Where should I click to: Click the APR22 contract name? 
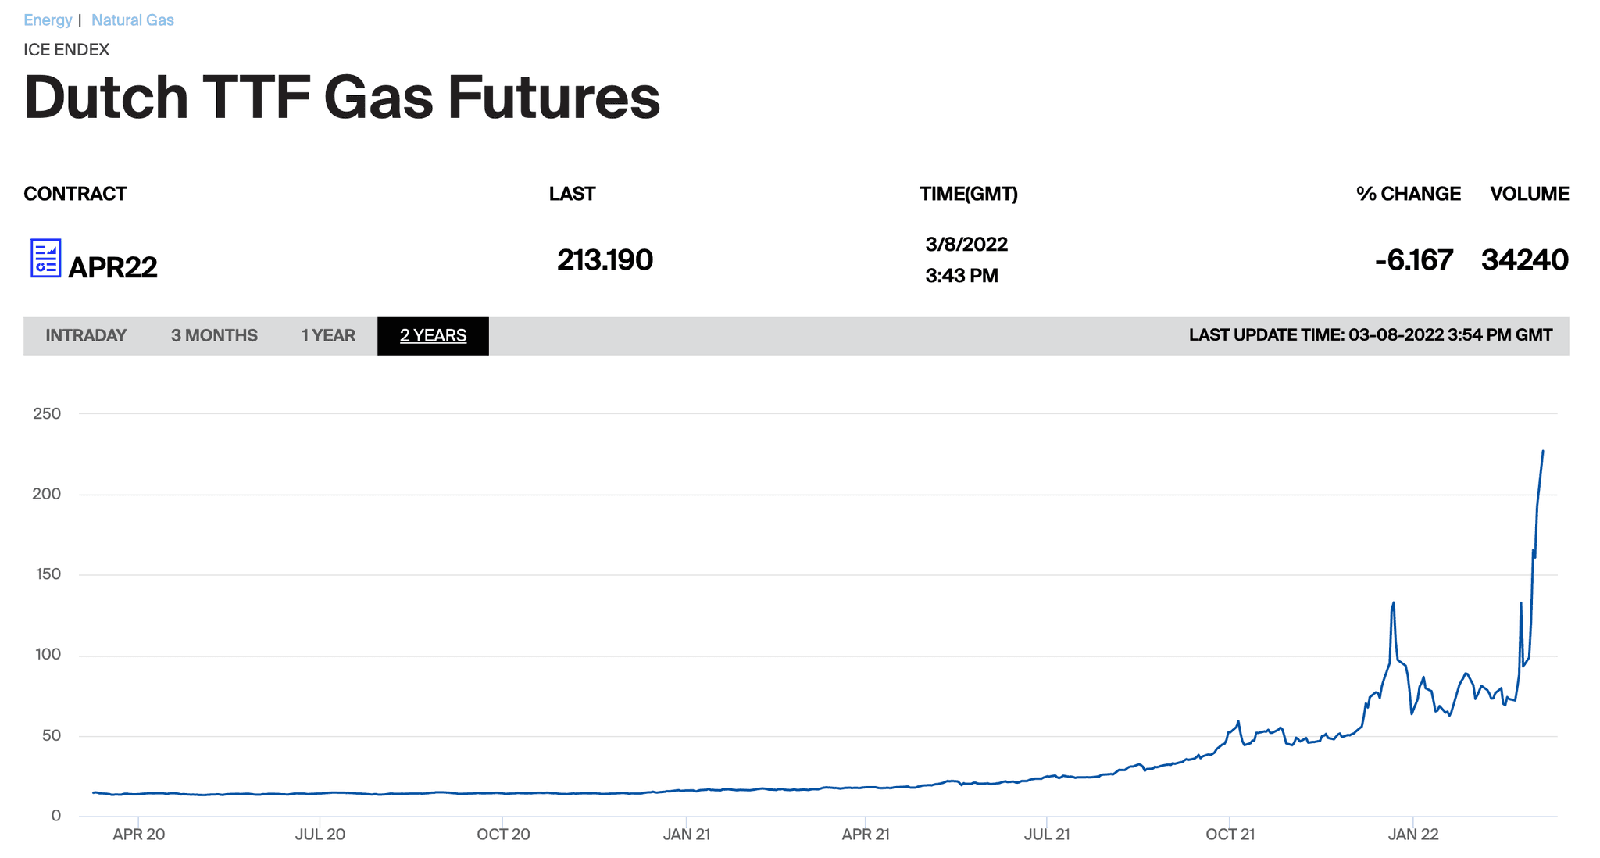[112, 267]
